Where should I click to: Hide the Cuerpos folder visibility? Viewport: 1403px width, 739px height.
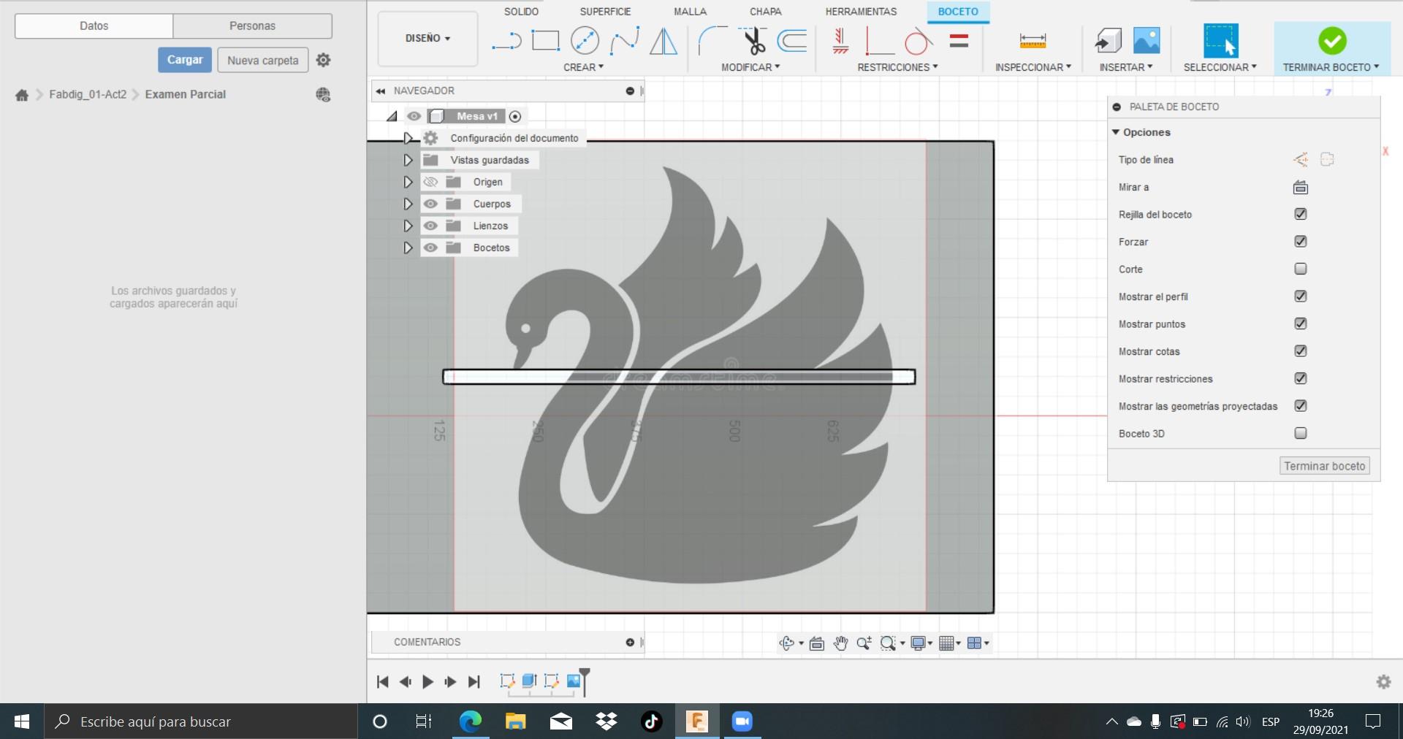click(430, 204)
